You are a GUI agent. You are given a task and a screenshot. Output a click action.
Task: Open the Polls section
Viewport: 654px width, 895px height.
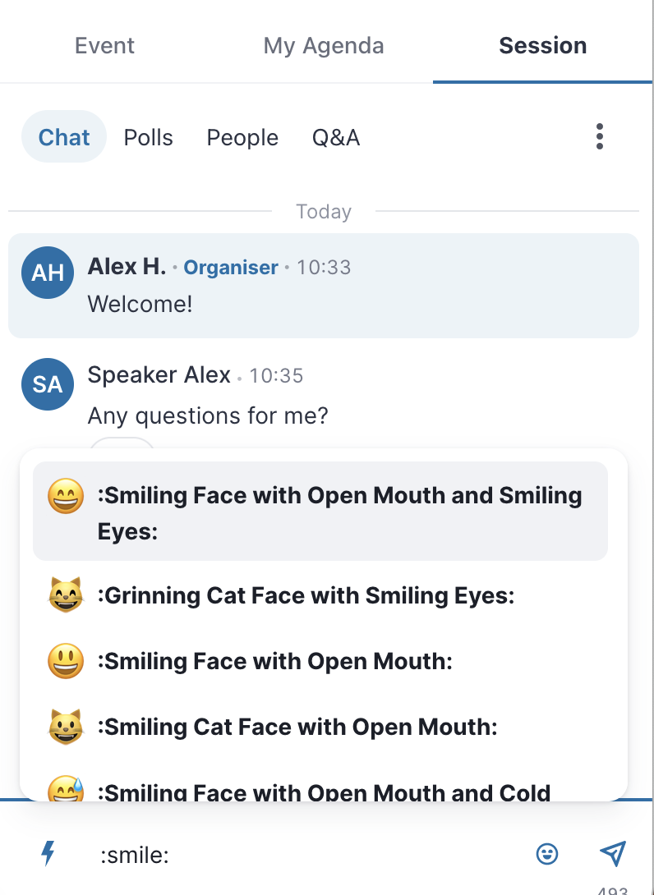point(149,137)
